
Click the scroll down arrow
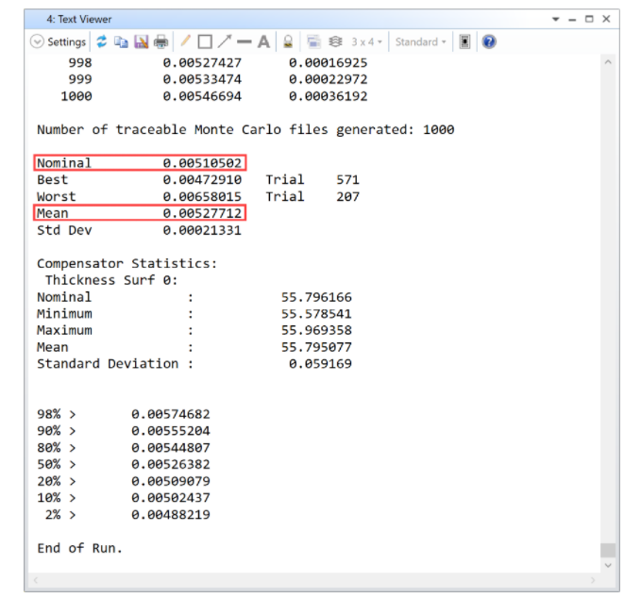click(608, 565)
